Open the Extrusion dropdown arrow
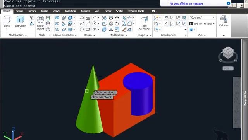This screenshot has width=248, height=140. pos(20,28)
